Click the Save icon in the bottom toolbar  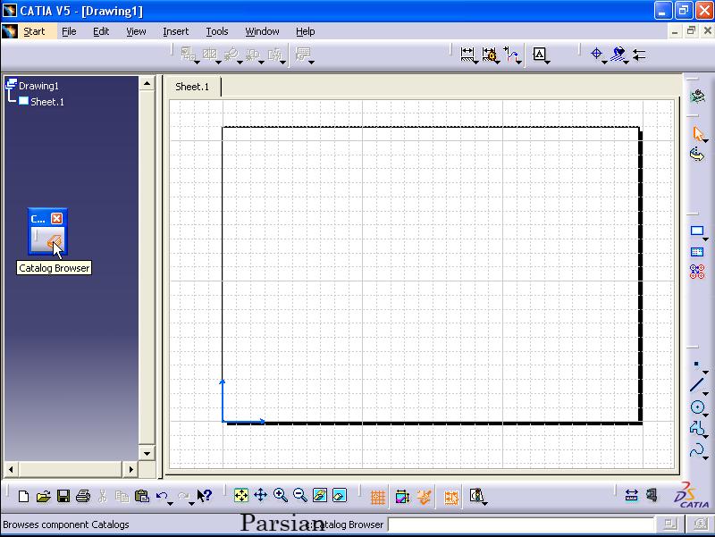[x=64, y=496]
